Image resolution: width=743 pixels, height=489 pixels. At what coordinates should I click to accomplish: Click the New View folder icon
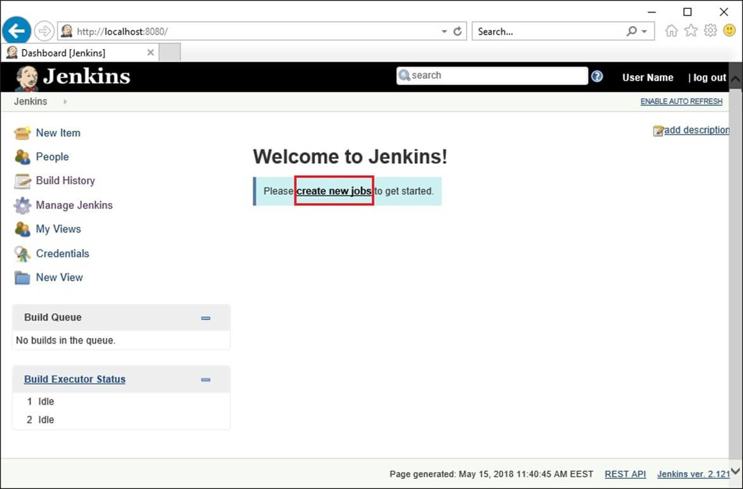coord(23,278)
